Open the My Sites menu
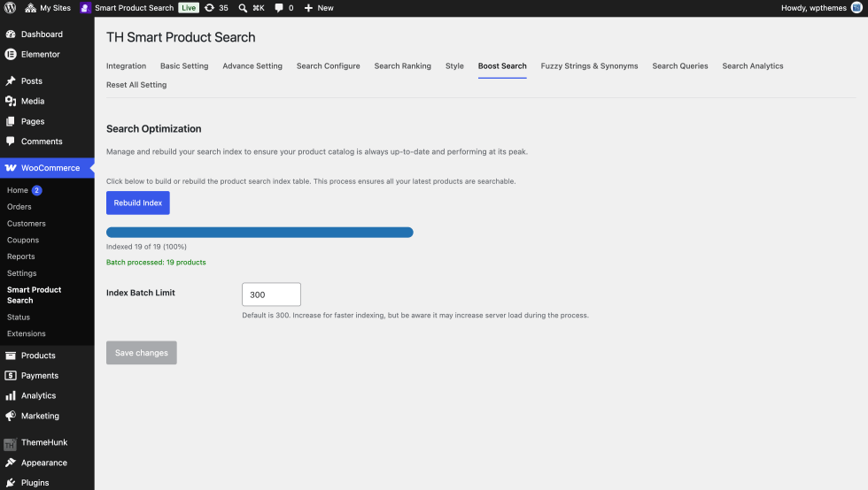 click(x=48, y=8)
